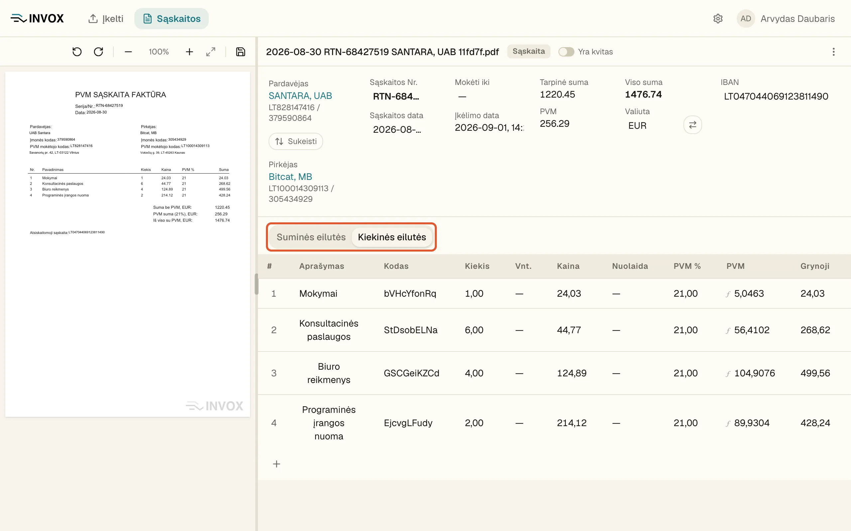This screenshot has height=531, width=851.
Task: Click the PVM formula icon in Biuro reikmenys row
Action: pyautogui.click(x=728, y=374)
